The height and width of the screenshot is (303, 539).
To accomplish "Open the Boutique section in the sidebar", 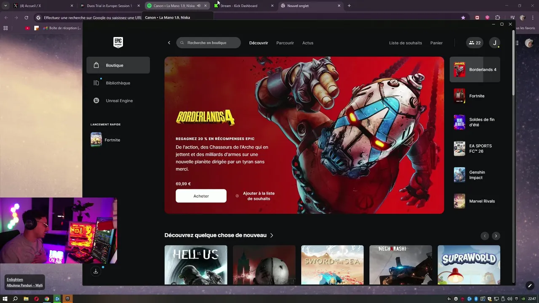I will [x=118, y=65].
